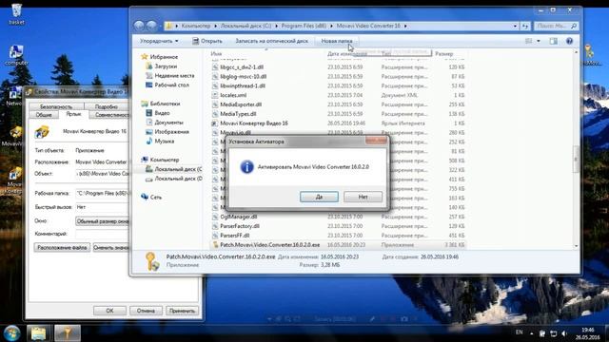
Task: Click the Расположение файла button
Action: [62, 247]
